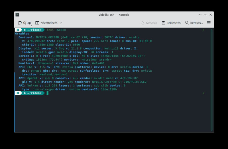Click s-res value '1920x1080'
This screenshot has width=228, height=149.
pos(60,56)
